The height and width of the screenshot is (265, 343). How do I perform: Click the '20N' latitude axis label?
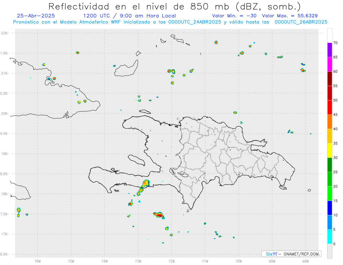[5, 113]
